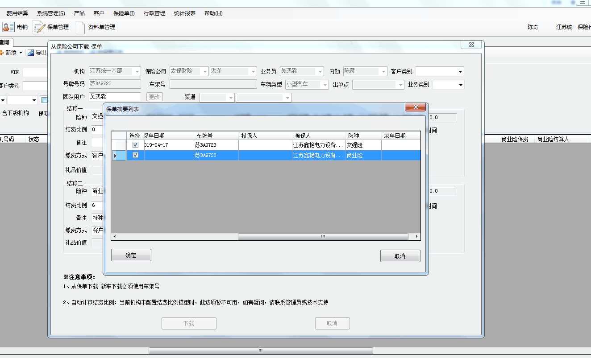The image size is (591, 358).
Task: Open the 保险单(I) menu
Action: coord(124,13)
